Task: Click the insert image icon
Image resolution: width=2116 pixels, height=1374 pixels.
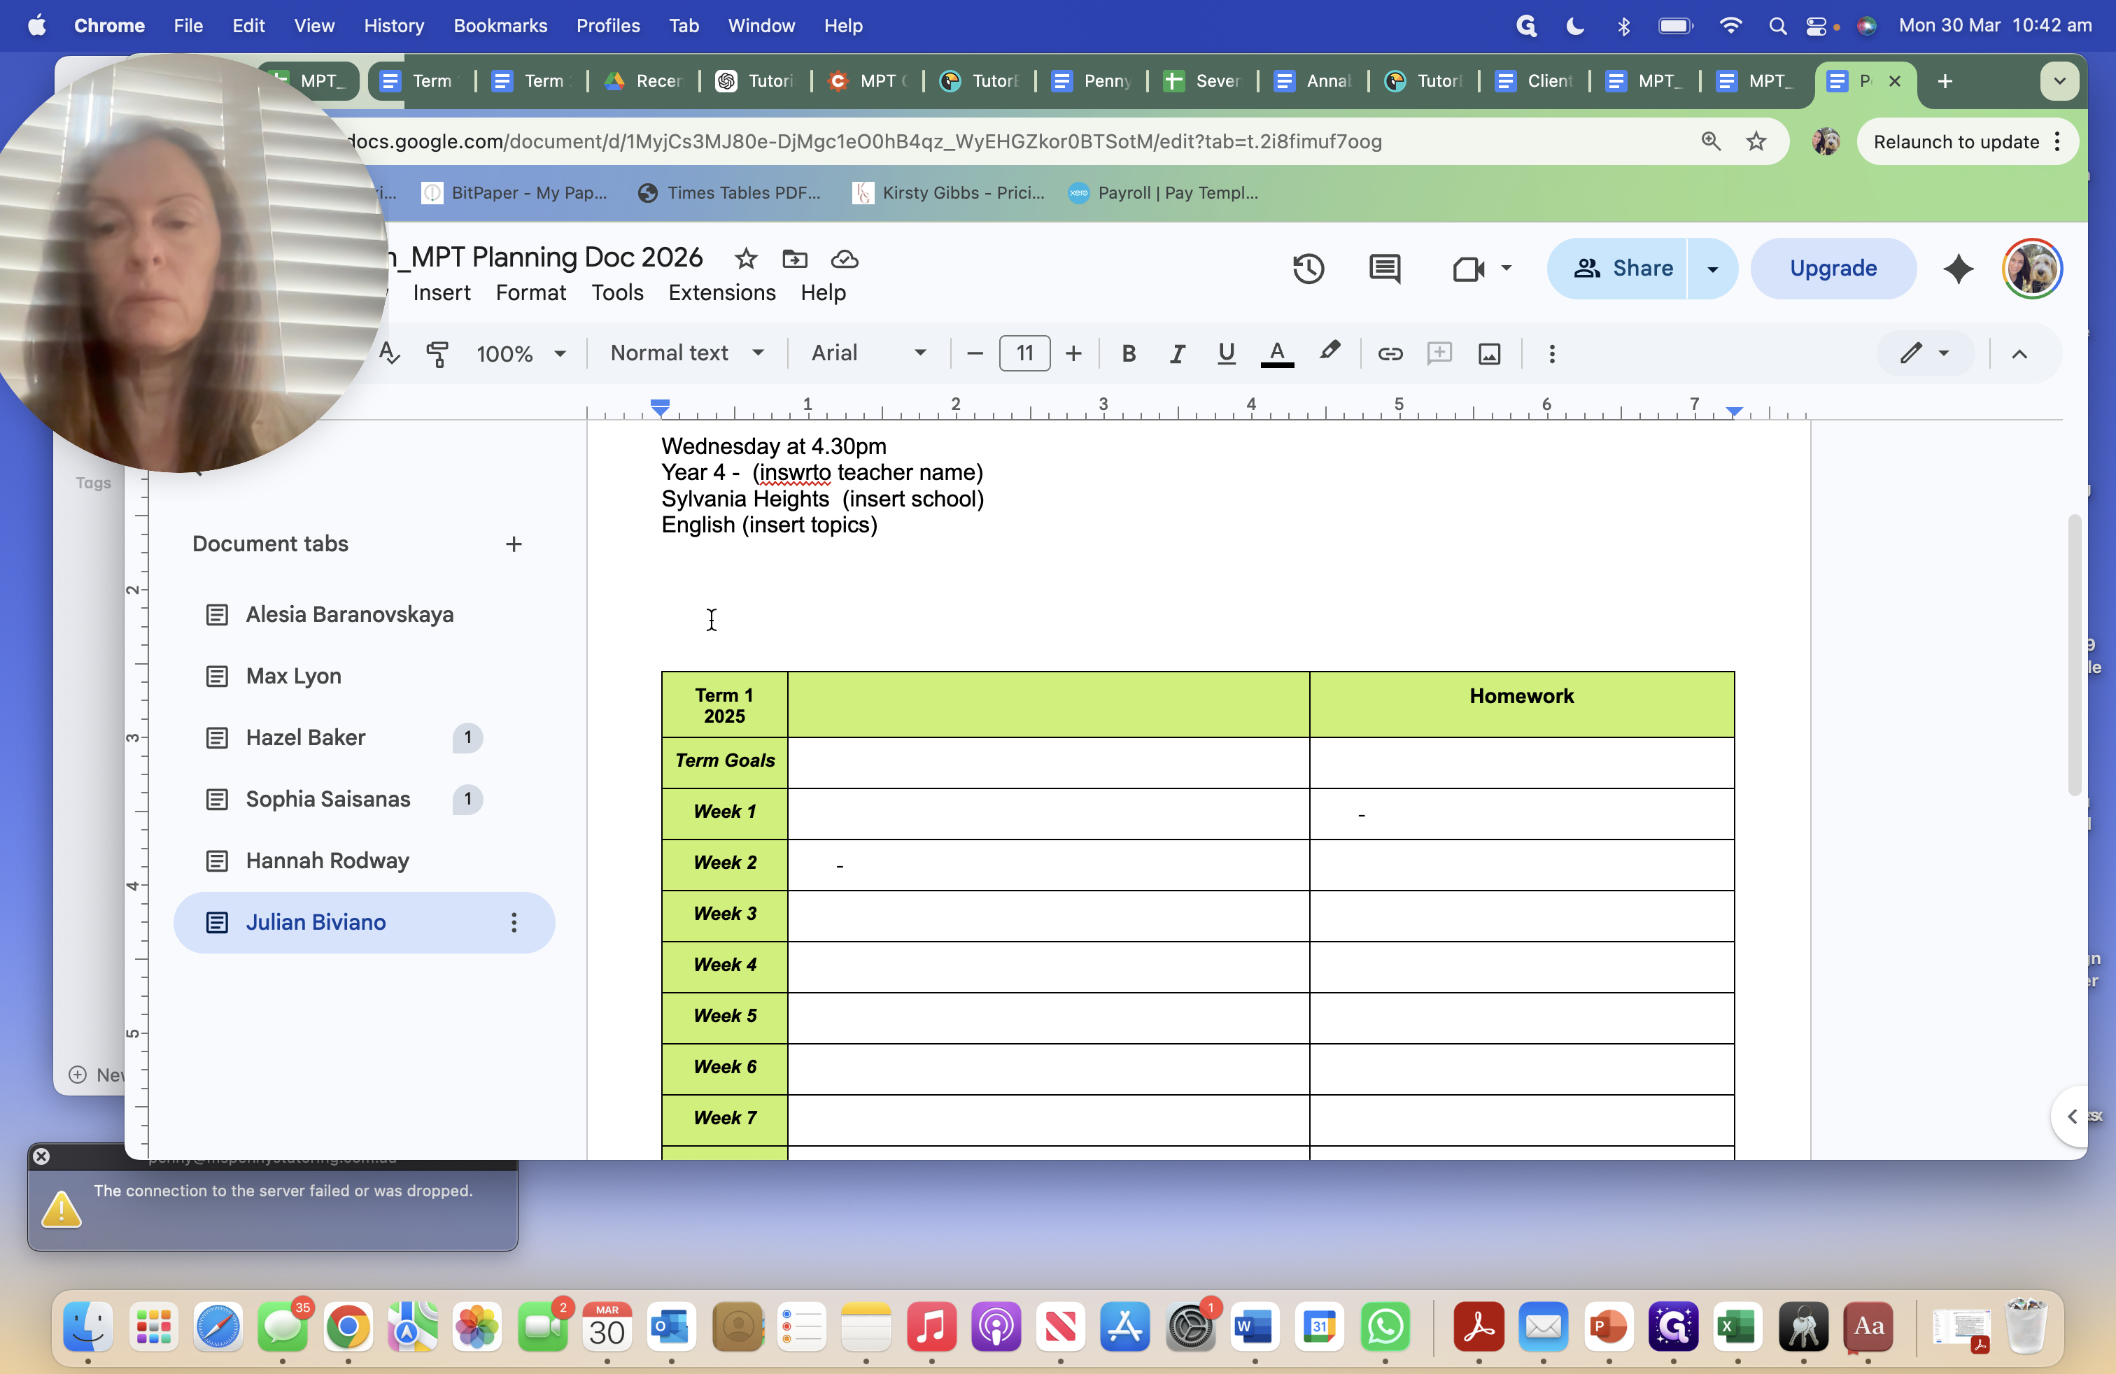Action: click(x=1489, y=354)
